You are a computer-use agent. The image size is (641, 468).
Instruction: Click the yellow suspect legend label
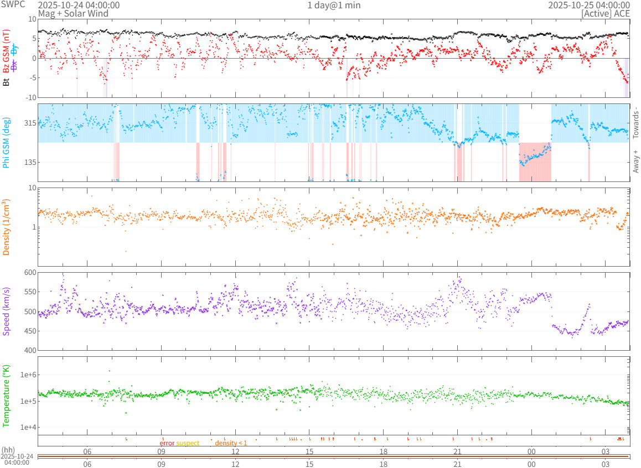coord(188,443)
